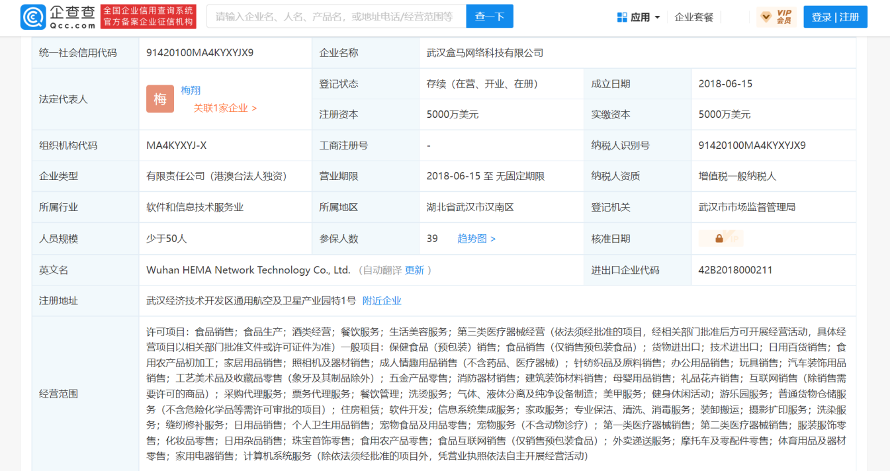890x471 pixels.
Task: Click 实缴资本 value 5000万美元
Action: (x=725, y=114)
